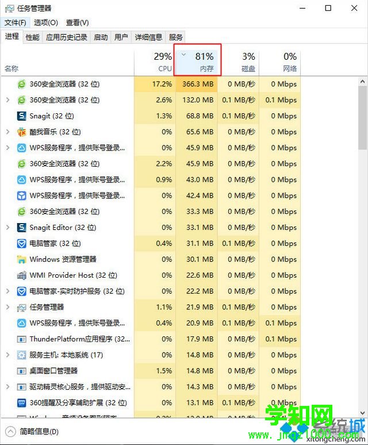368x445 pixels.
Task: Open the 选项(O) menu
Action: click(46, 22)
